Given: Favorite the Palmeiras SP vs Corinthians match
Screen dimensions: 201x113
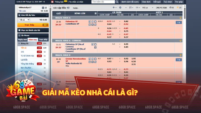Looking at the screenshot, I should coord(95,22).
